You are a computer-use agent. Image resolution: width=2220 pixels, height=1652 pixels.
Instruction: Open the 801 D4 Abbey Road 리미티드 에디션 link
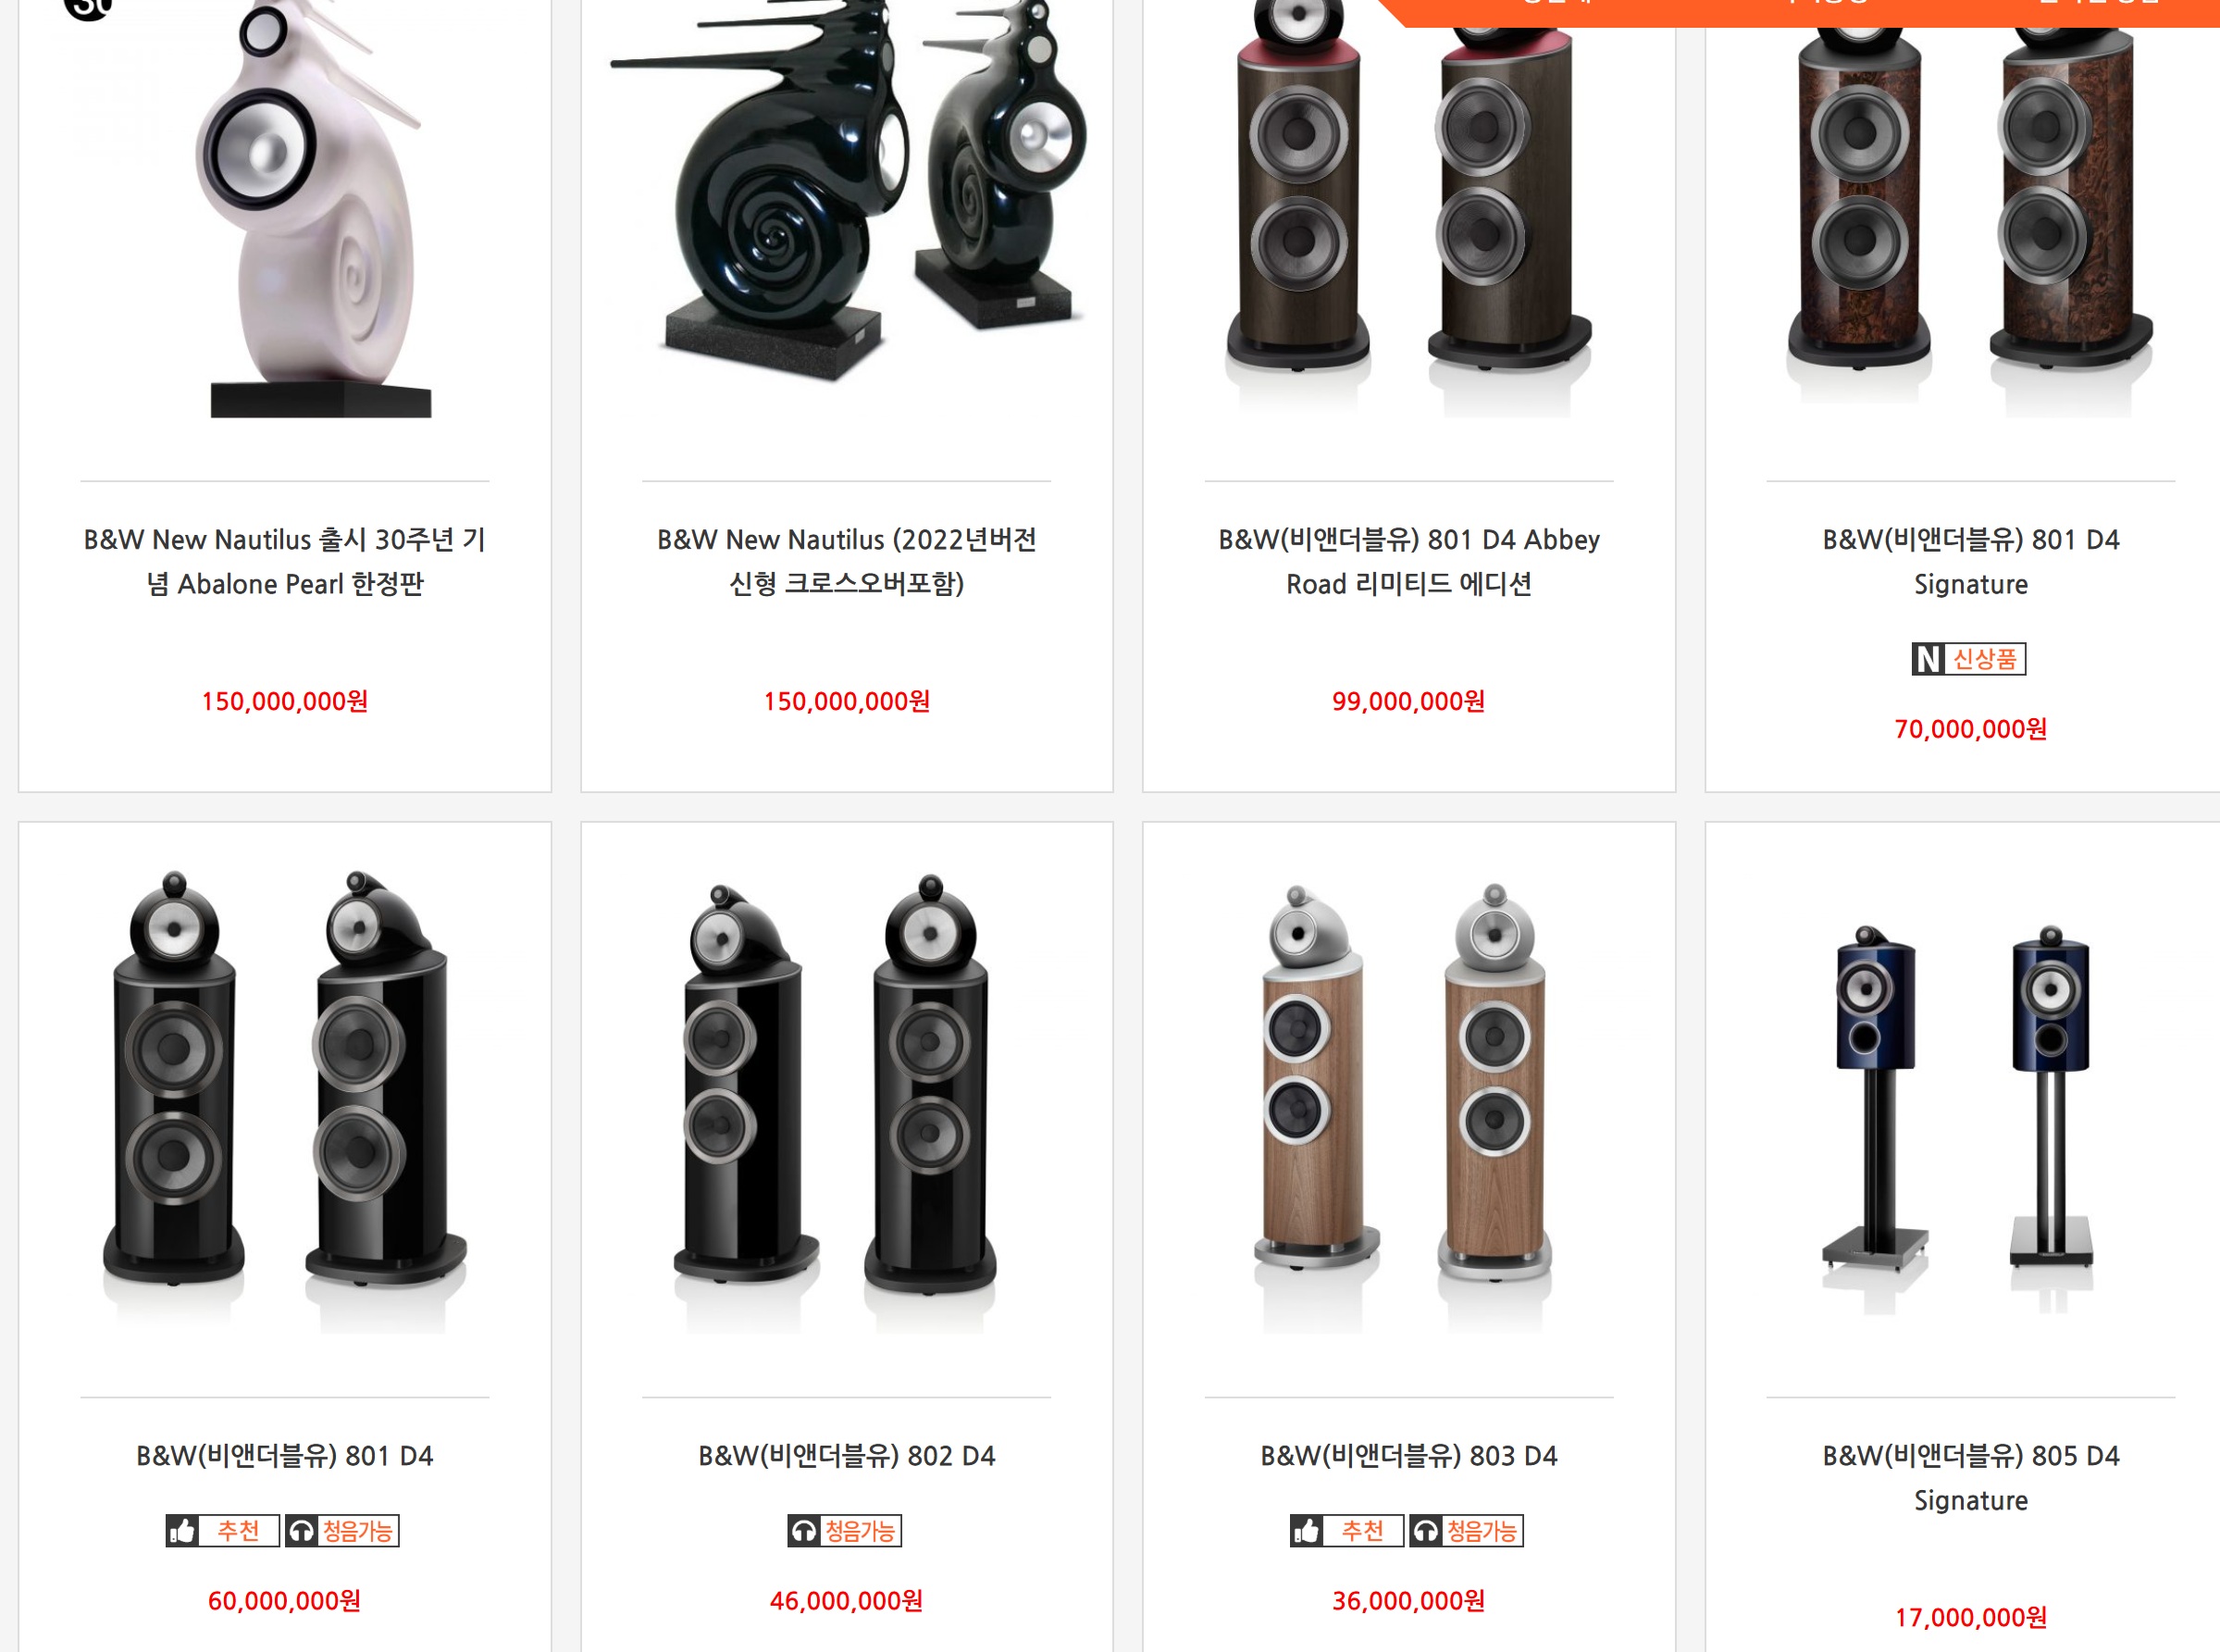(x=1409, y=561)
